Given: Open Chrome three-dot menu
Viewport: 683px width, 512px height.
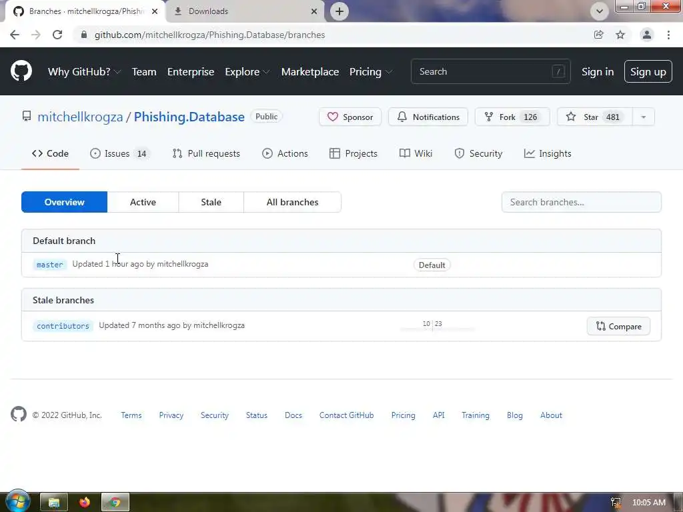Looking at the screenshot, I should [668, 35].
